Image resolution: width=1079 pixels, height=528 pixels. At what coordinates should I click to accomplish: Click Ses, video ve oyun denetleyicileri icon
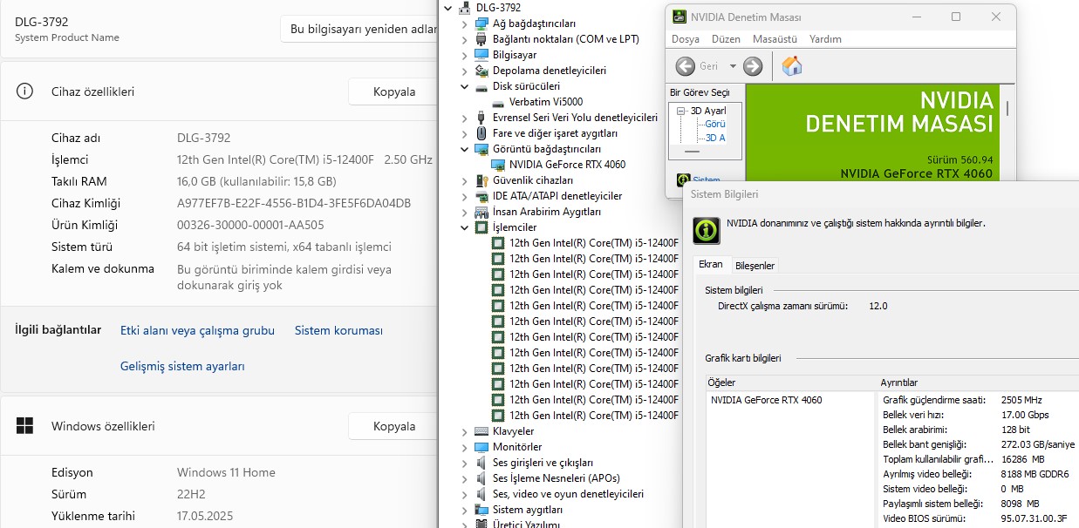(x=481, y=494)
